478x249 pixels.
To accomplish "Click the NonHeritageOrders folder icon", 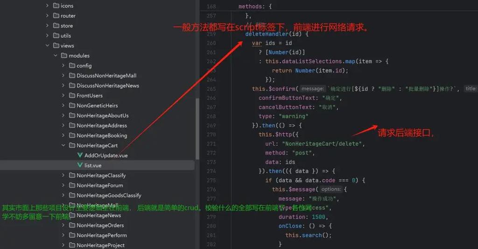I will (72, 225).
